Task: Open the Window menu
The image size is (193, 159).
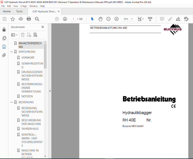Action: (x=33, y=6)
